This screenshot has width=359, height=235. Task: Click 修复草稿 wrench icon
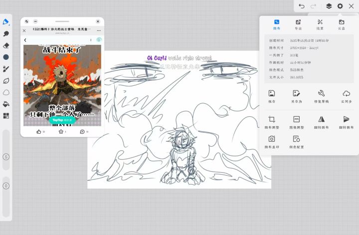click(x=321, y=96)
